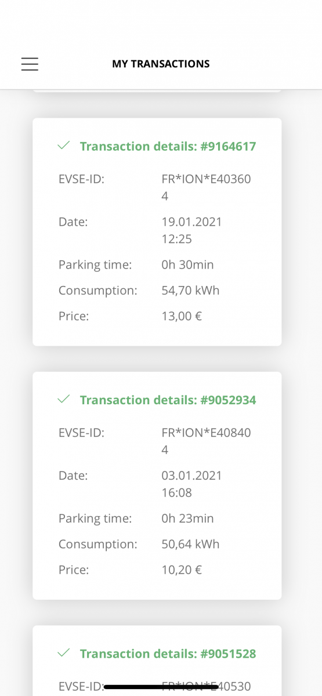Open Transaction details: #9052934
Screen dimensions: 322x696
(168, 400)
